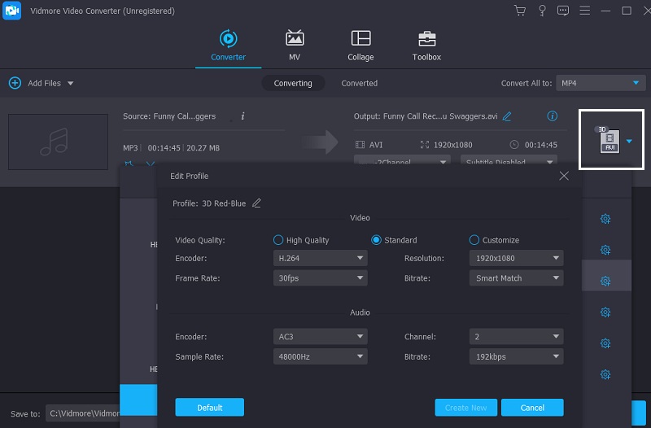
Task: Edit output filename with pencil icon
Action: pos(507,116)
